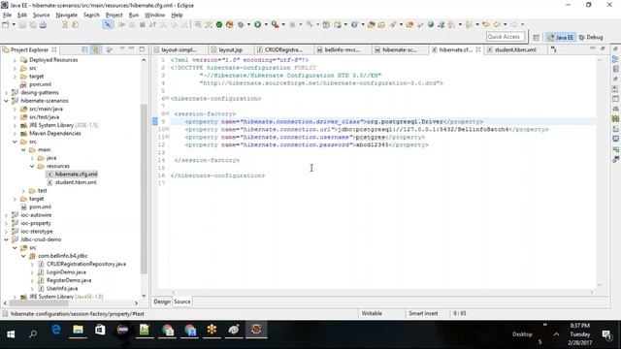The width and height of the screenshot is (621, 349).
Task: Click the Open Perspective icon
Action: click(536, 37)
